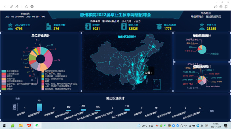Screen dimensions: 231x129
Task: Refresh the page with the reload icon
Action: pos(27,7)
